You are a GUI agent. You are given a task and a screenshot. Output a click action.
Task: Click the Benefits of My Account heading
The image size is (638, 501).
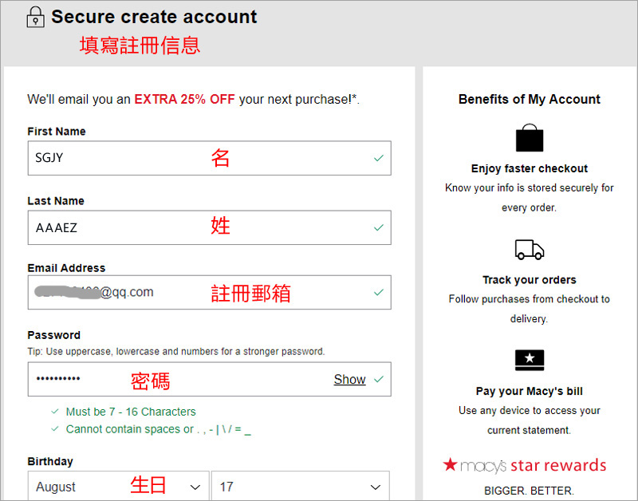coord(529,99)
